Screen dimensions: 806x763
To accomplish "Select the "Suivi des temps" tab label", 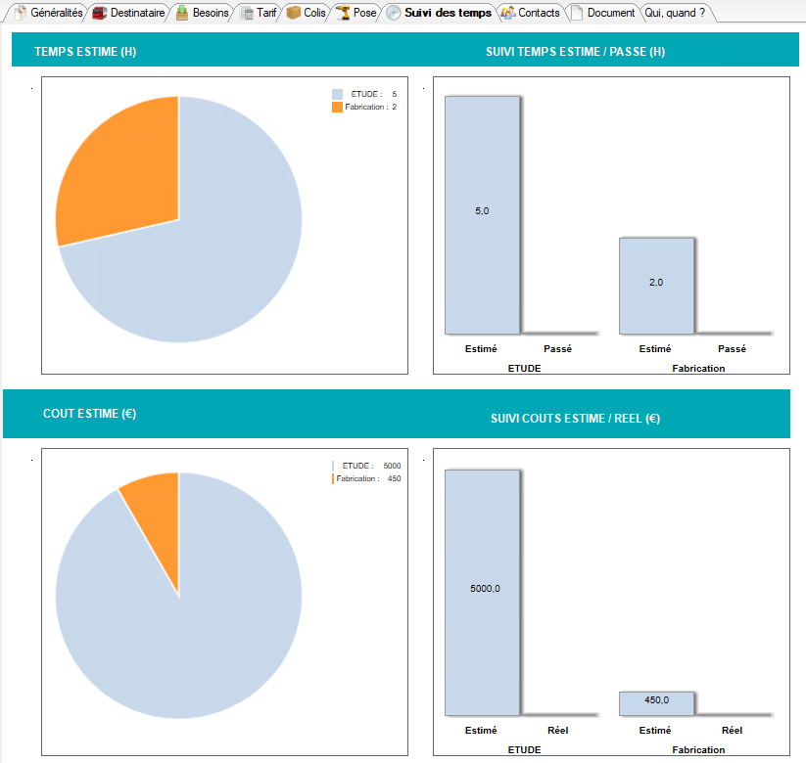I will (x=448, y=13).
